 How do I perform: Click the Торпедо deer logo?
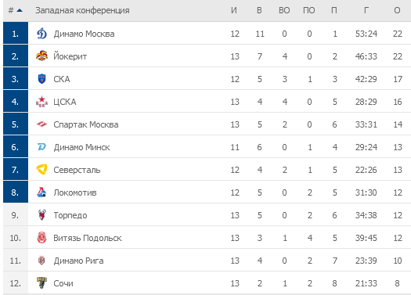point(41,215)
